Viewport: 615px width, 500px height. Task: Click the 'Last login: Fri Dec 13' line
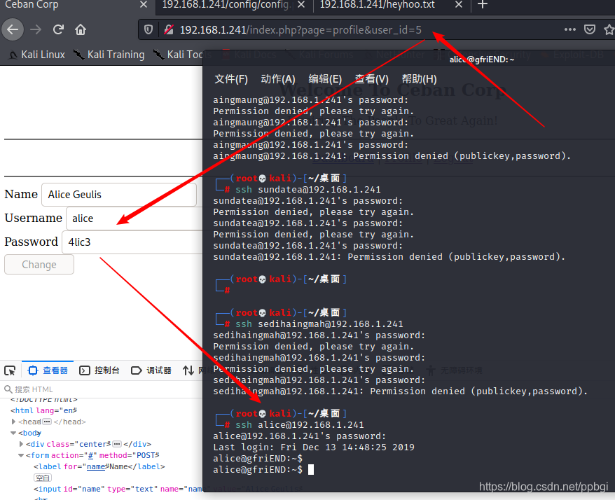314,447
